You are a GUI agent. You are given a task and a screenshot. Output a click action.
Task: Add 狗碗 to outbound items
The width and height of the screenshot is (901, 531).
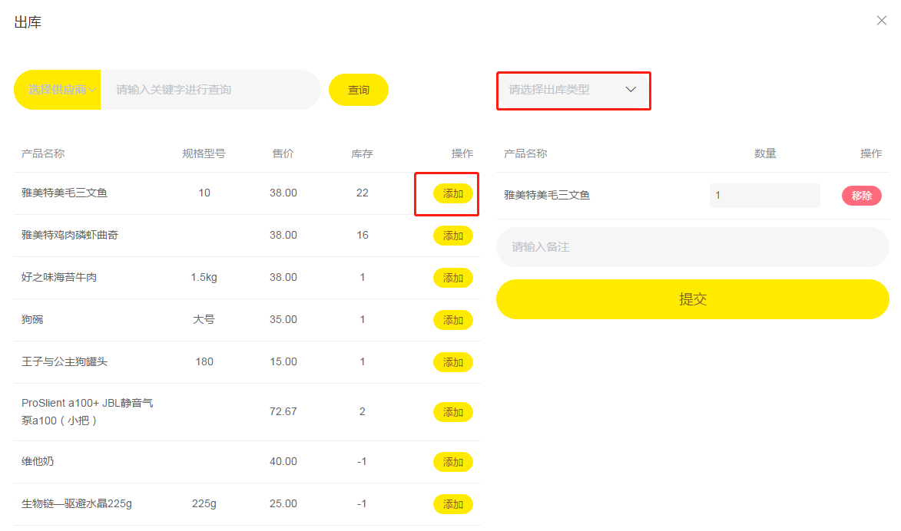coord(452,320)
